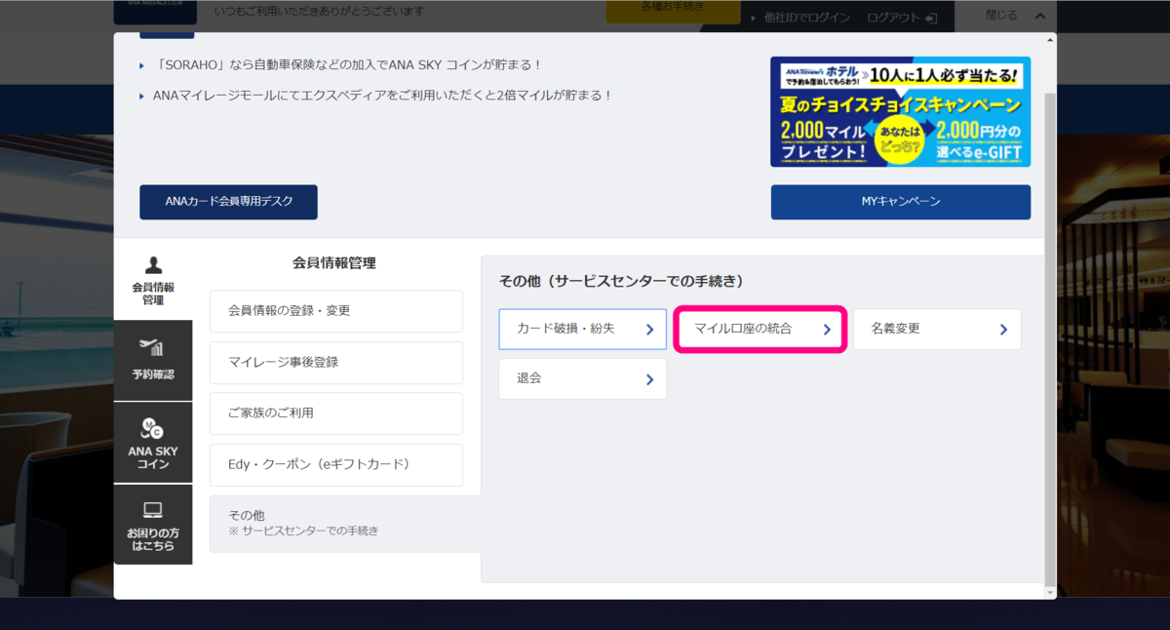Open マイル口座の統合 procedure
Image resolution: width=1170 pixels, height=630 pixels.
(x=760, y=330)
